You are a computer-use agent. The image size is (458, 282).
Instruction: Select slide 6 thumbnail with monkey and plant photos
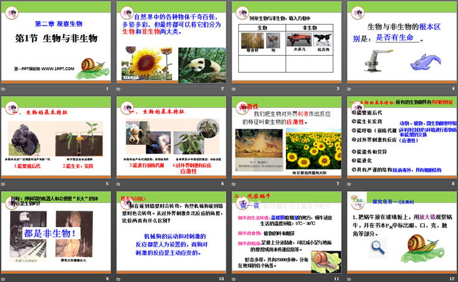[x=171, y=137]
